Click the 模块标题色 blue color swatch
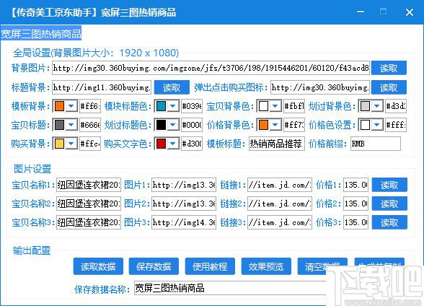424x306 pixels. click(161, 106)
